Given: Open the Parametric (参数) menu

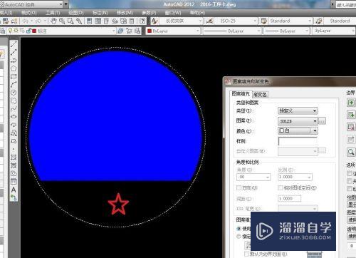Looking at the screenshot, I should coord(149,13).
